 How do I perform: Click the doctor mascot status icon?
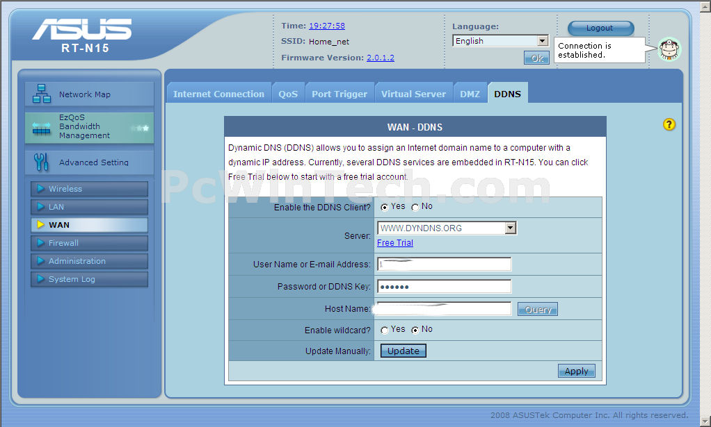[669, 49]
